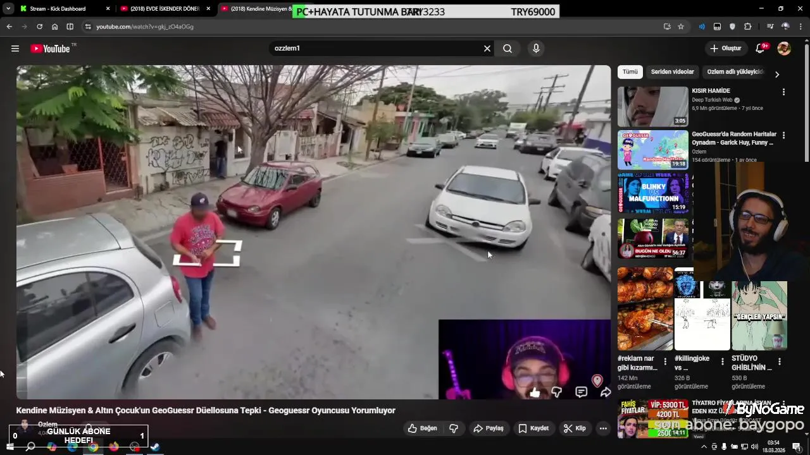Image resolution: width=810 pixels, height=455 pixels.
Task: Open options for STÜDYO GHIBLİ short
Action: (x=780, y=362)
